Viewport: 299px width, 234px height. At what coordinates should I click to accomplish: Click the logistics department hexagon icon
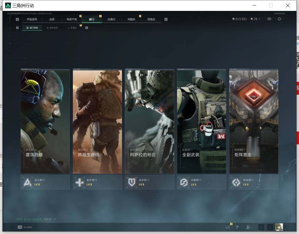pos(184,182)
